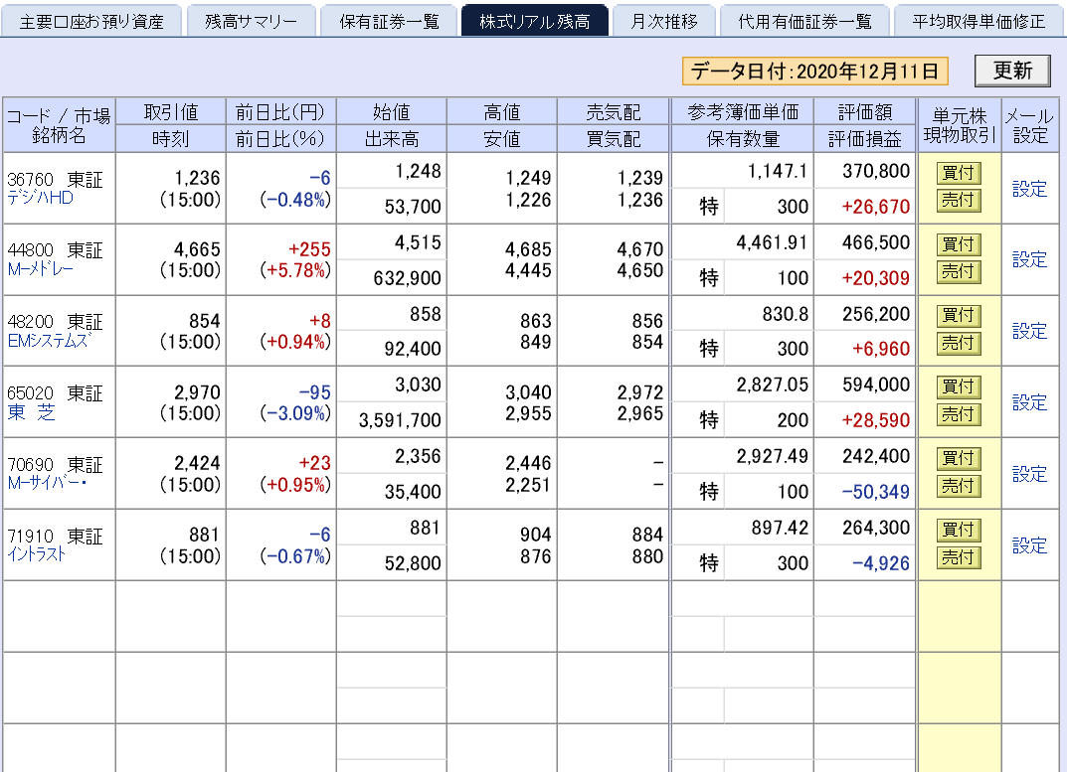Select loss value -50,349
The height and width of the screenshot is (772, 1067).
876,492
